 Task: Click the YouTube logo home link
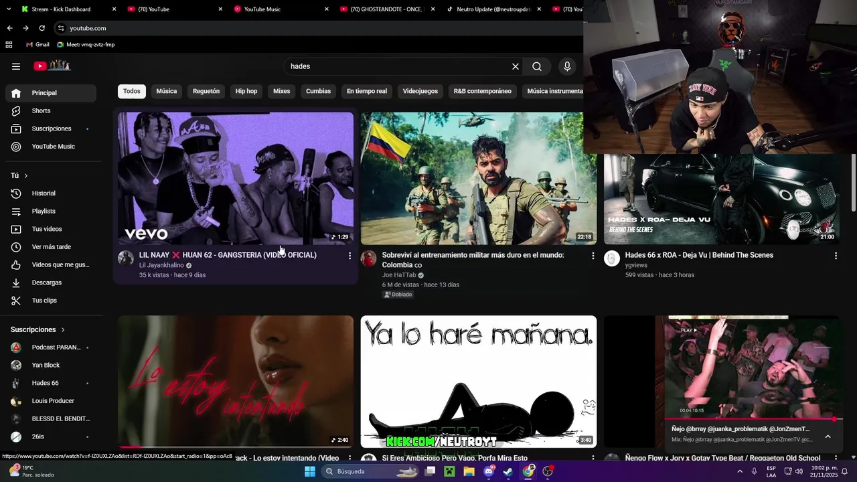pos(52,66)
